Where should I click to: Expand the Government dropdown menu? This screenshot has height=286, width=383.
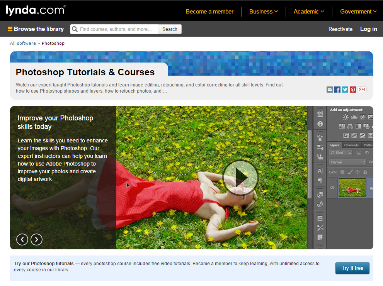[358, 12]
